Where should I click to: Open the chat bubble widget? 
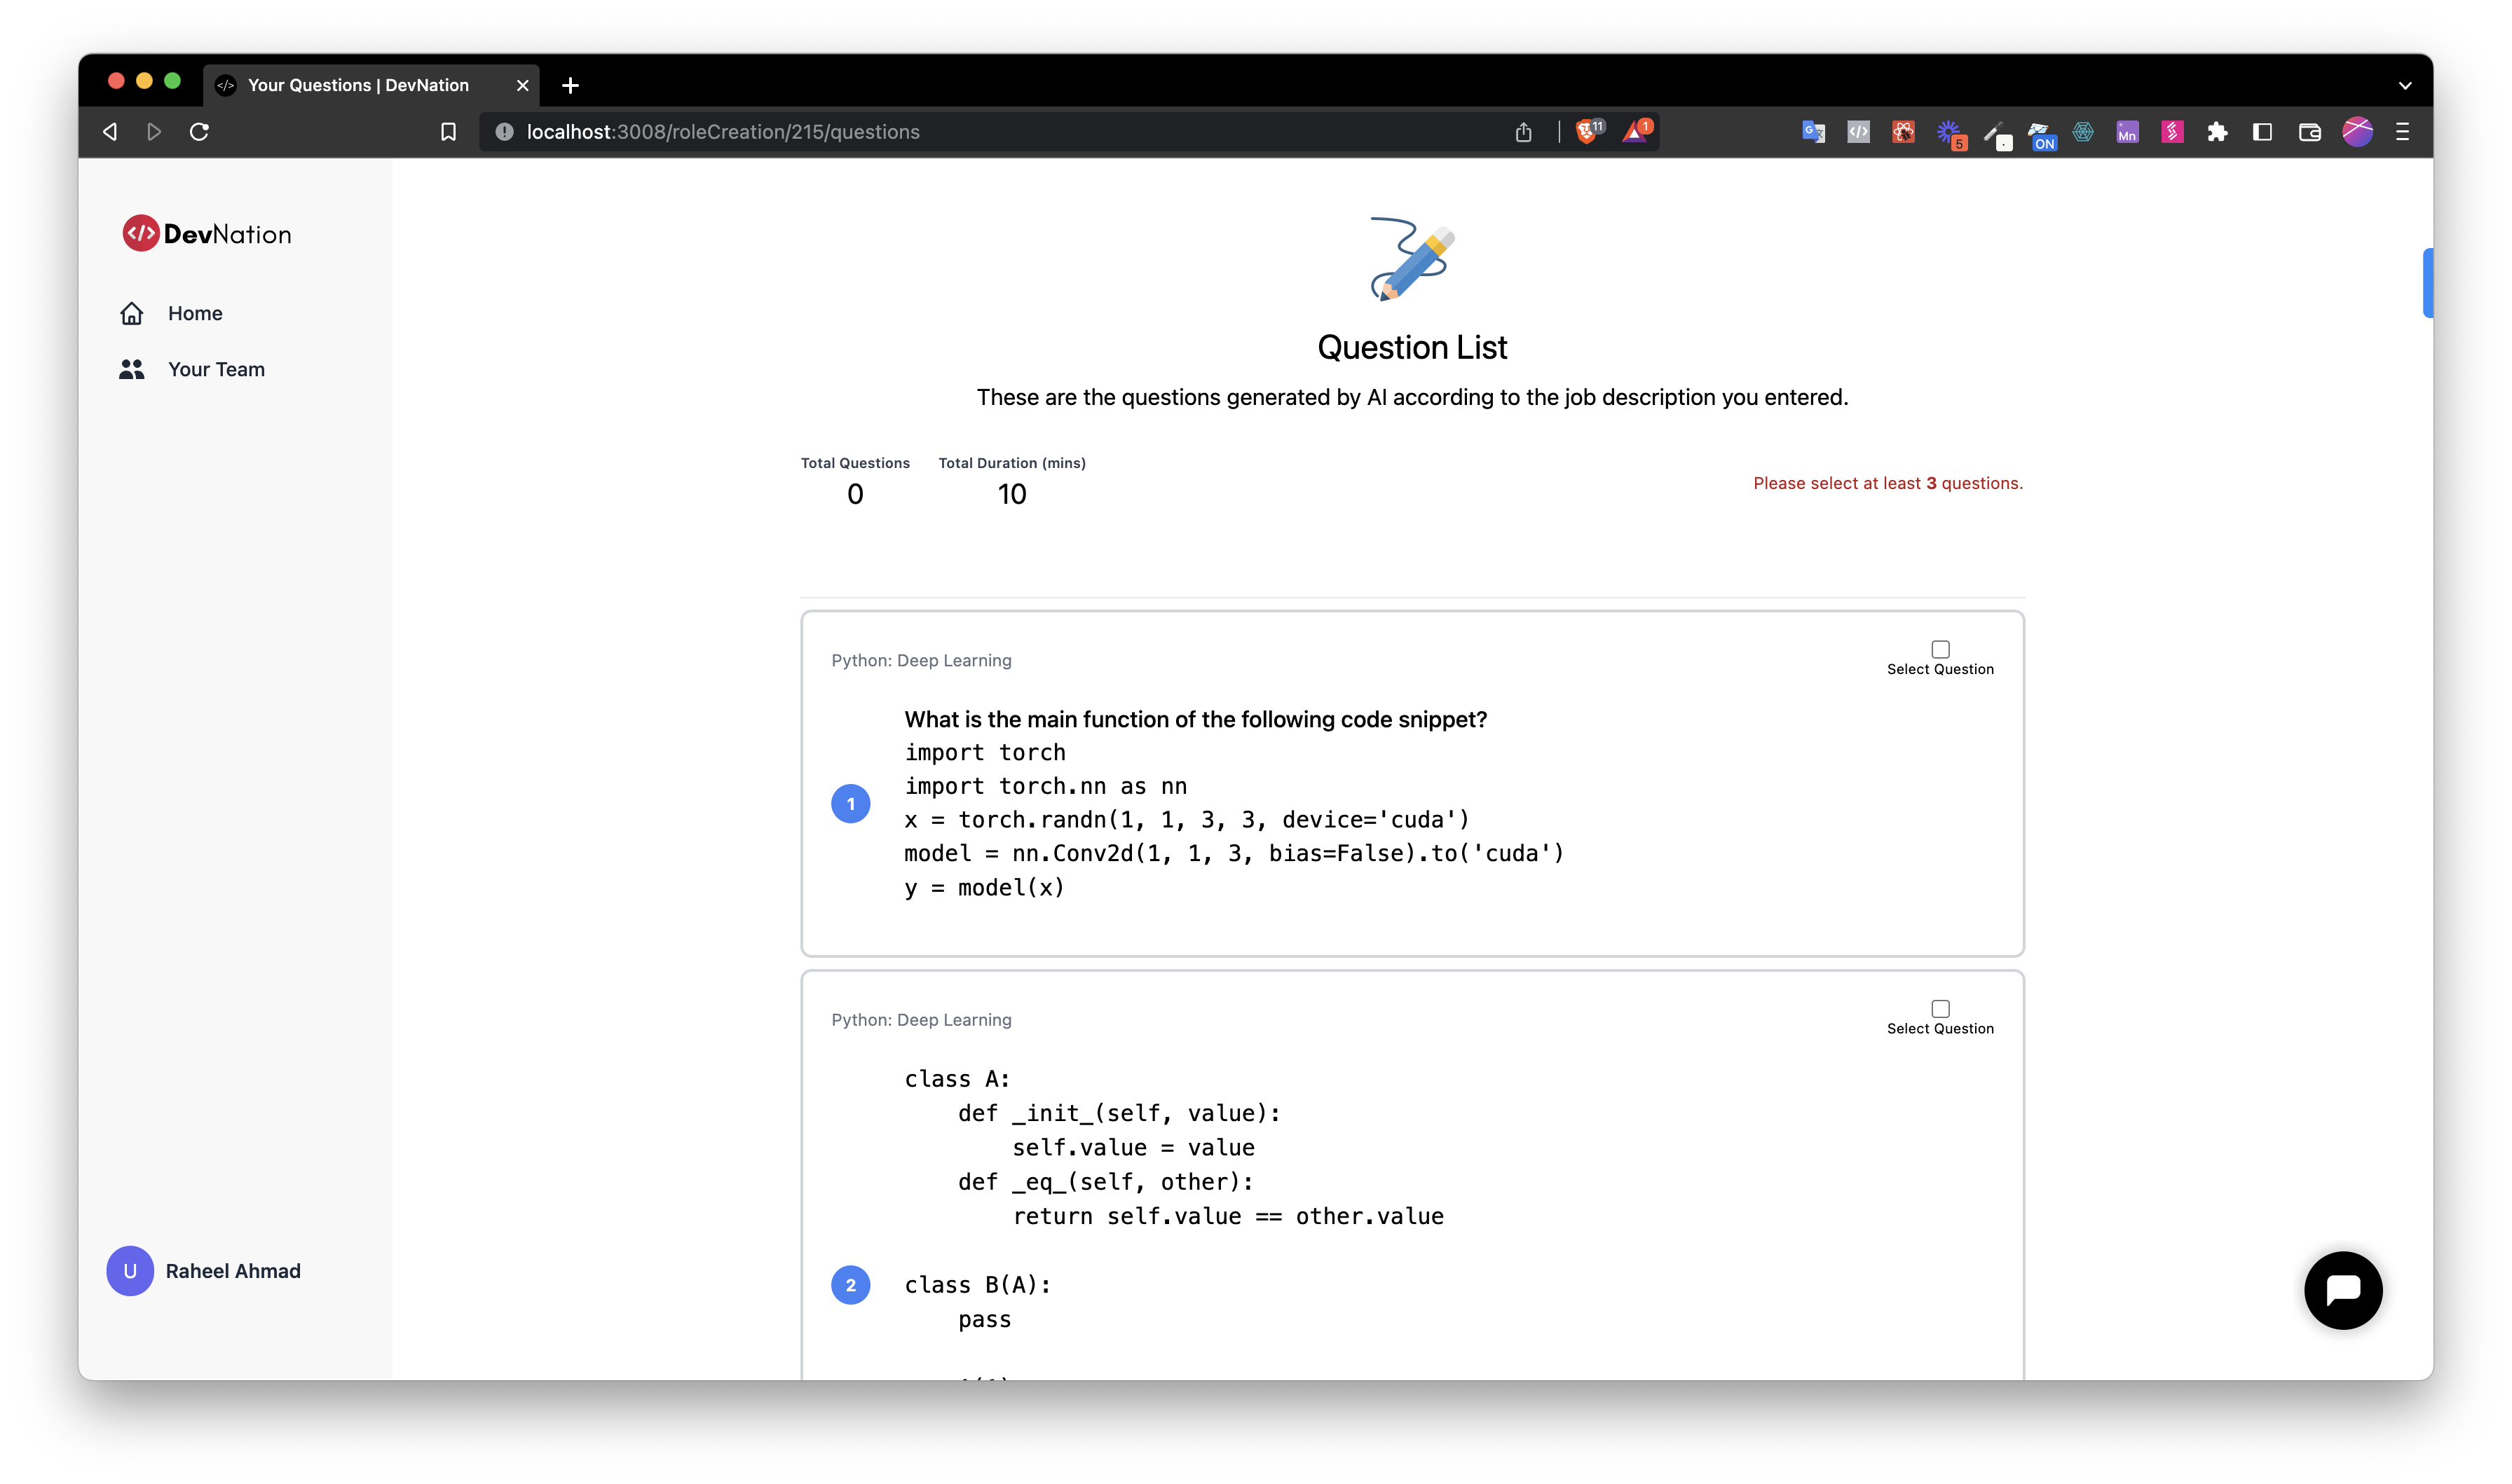tap(2343, 1289)
